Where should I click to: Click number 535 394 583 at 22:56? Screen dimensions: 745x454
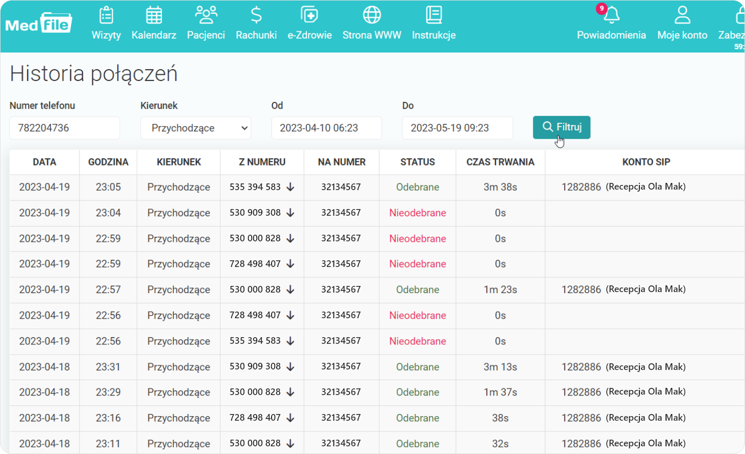pos(255,341)
